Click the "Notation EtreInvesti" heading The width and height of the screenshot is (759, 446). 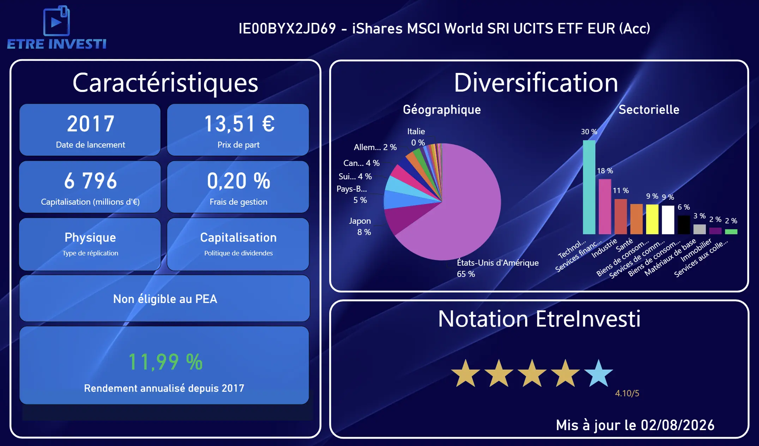(539, 319)
